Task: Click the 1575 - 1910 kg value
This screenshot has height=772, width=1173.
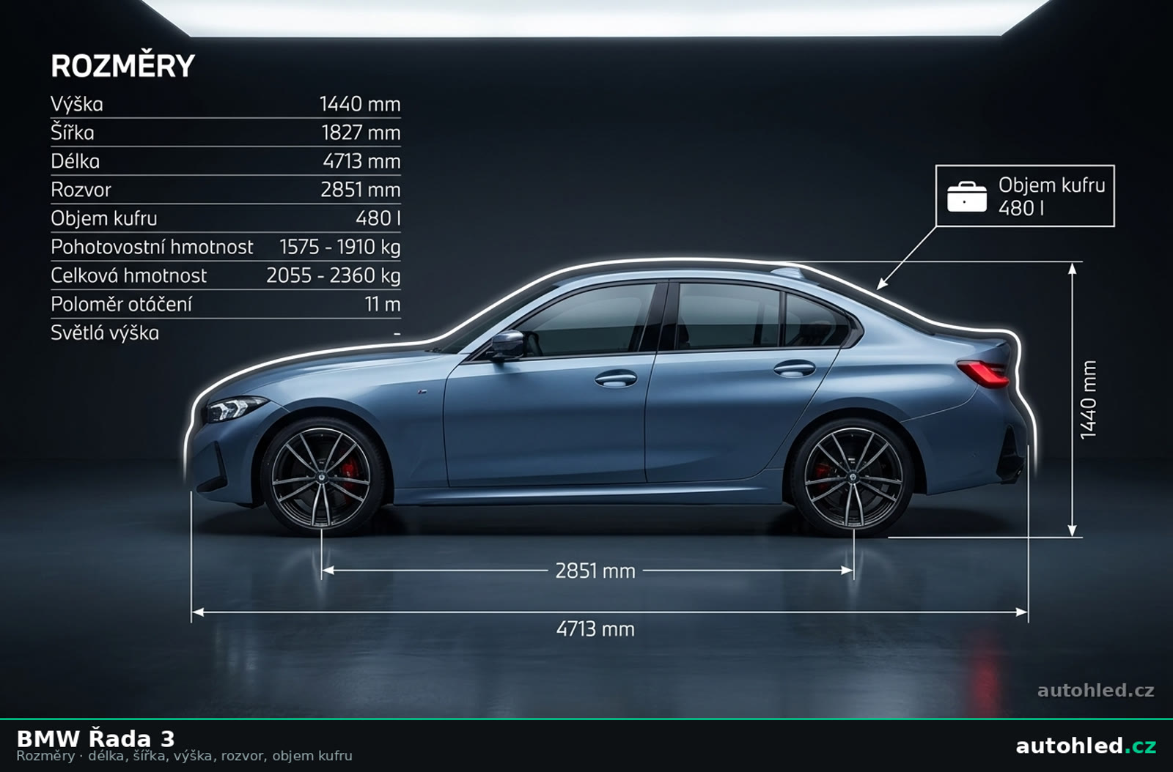Action: 340,247
